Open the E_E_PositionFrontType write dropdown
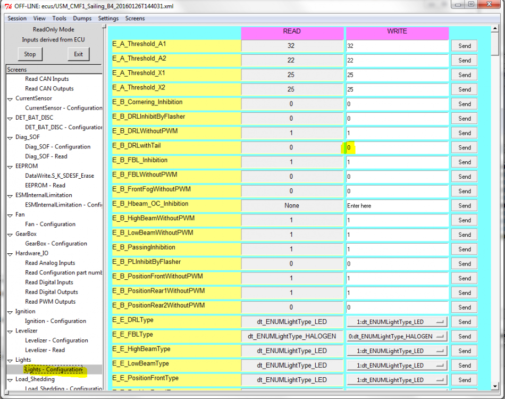 (397, 380)
